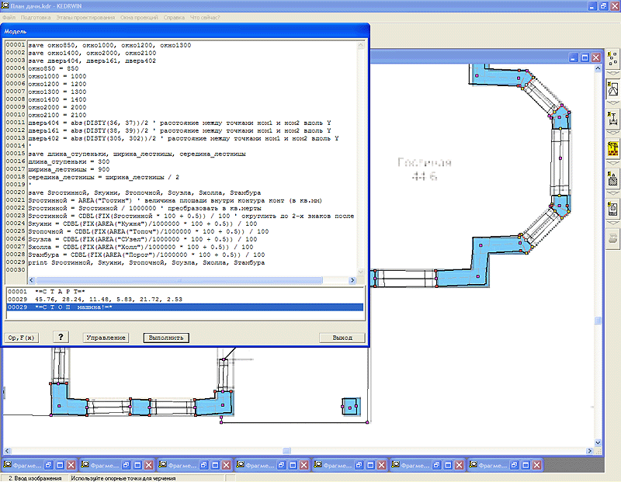
Task: Select code line 00001 save окно850
Action: tap(109, 45)
